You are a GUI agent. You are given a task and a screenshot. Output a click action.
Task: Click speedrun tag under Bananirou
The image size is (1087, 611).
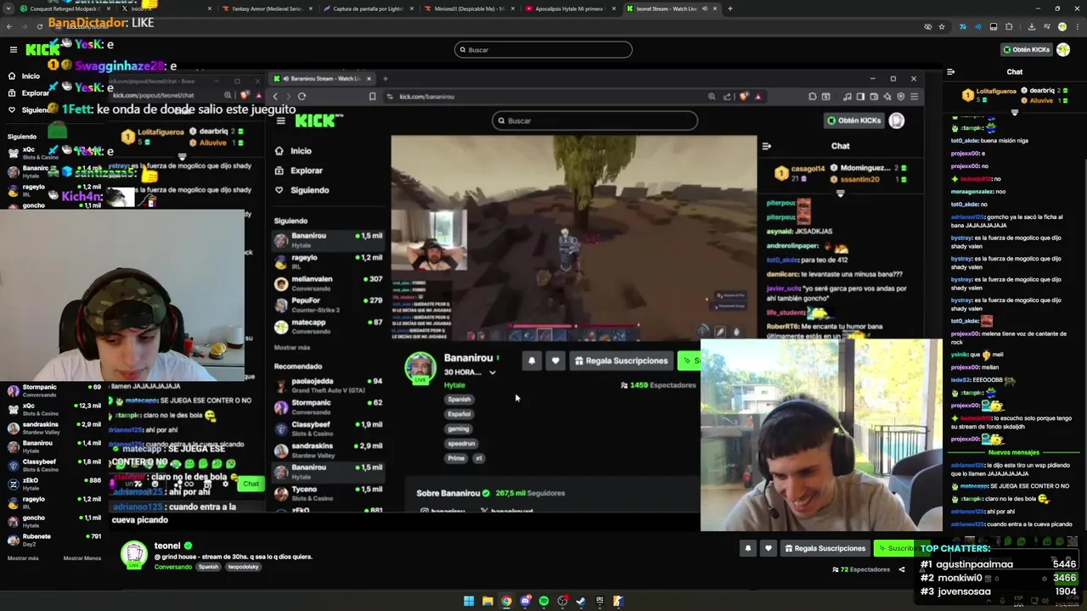(462, 443)
